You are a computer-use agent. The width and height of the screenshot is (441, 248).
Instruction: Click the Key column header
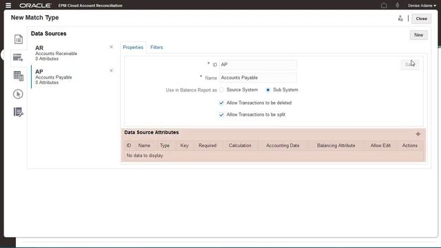click(x=184, y=145)
